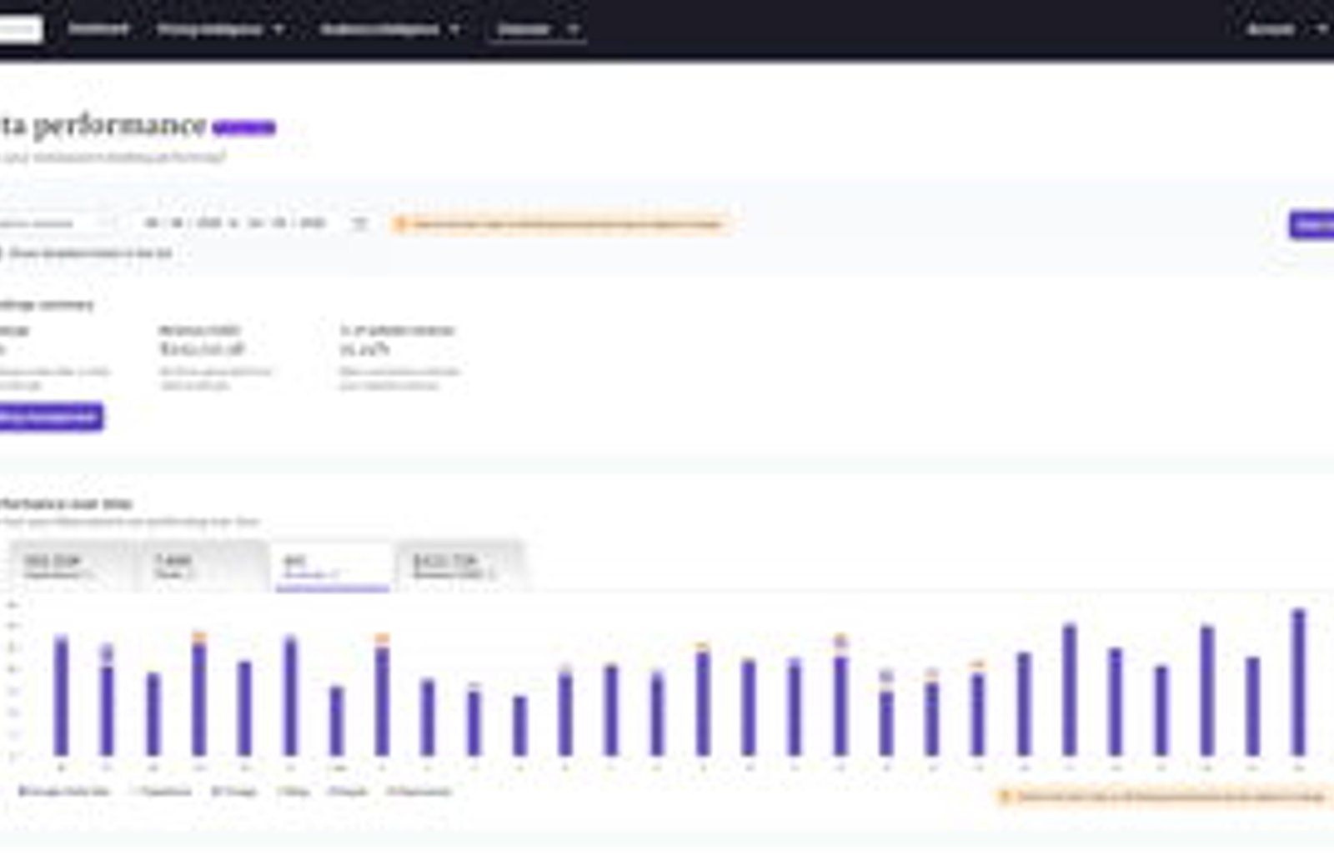Viewport: 1334px width, 860px height.
Task: Tick the checkbox below the filter dropdown
Action: coord(2,253)
